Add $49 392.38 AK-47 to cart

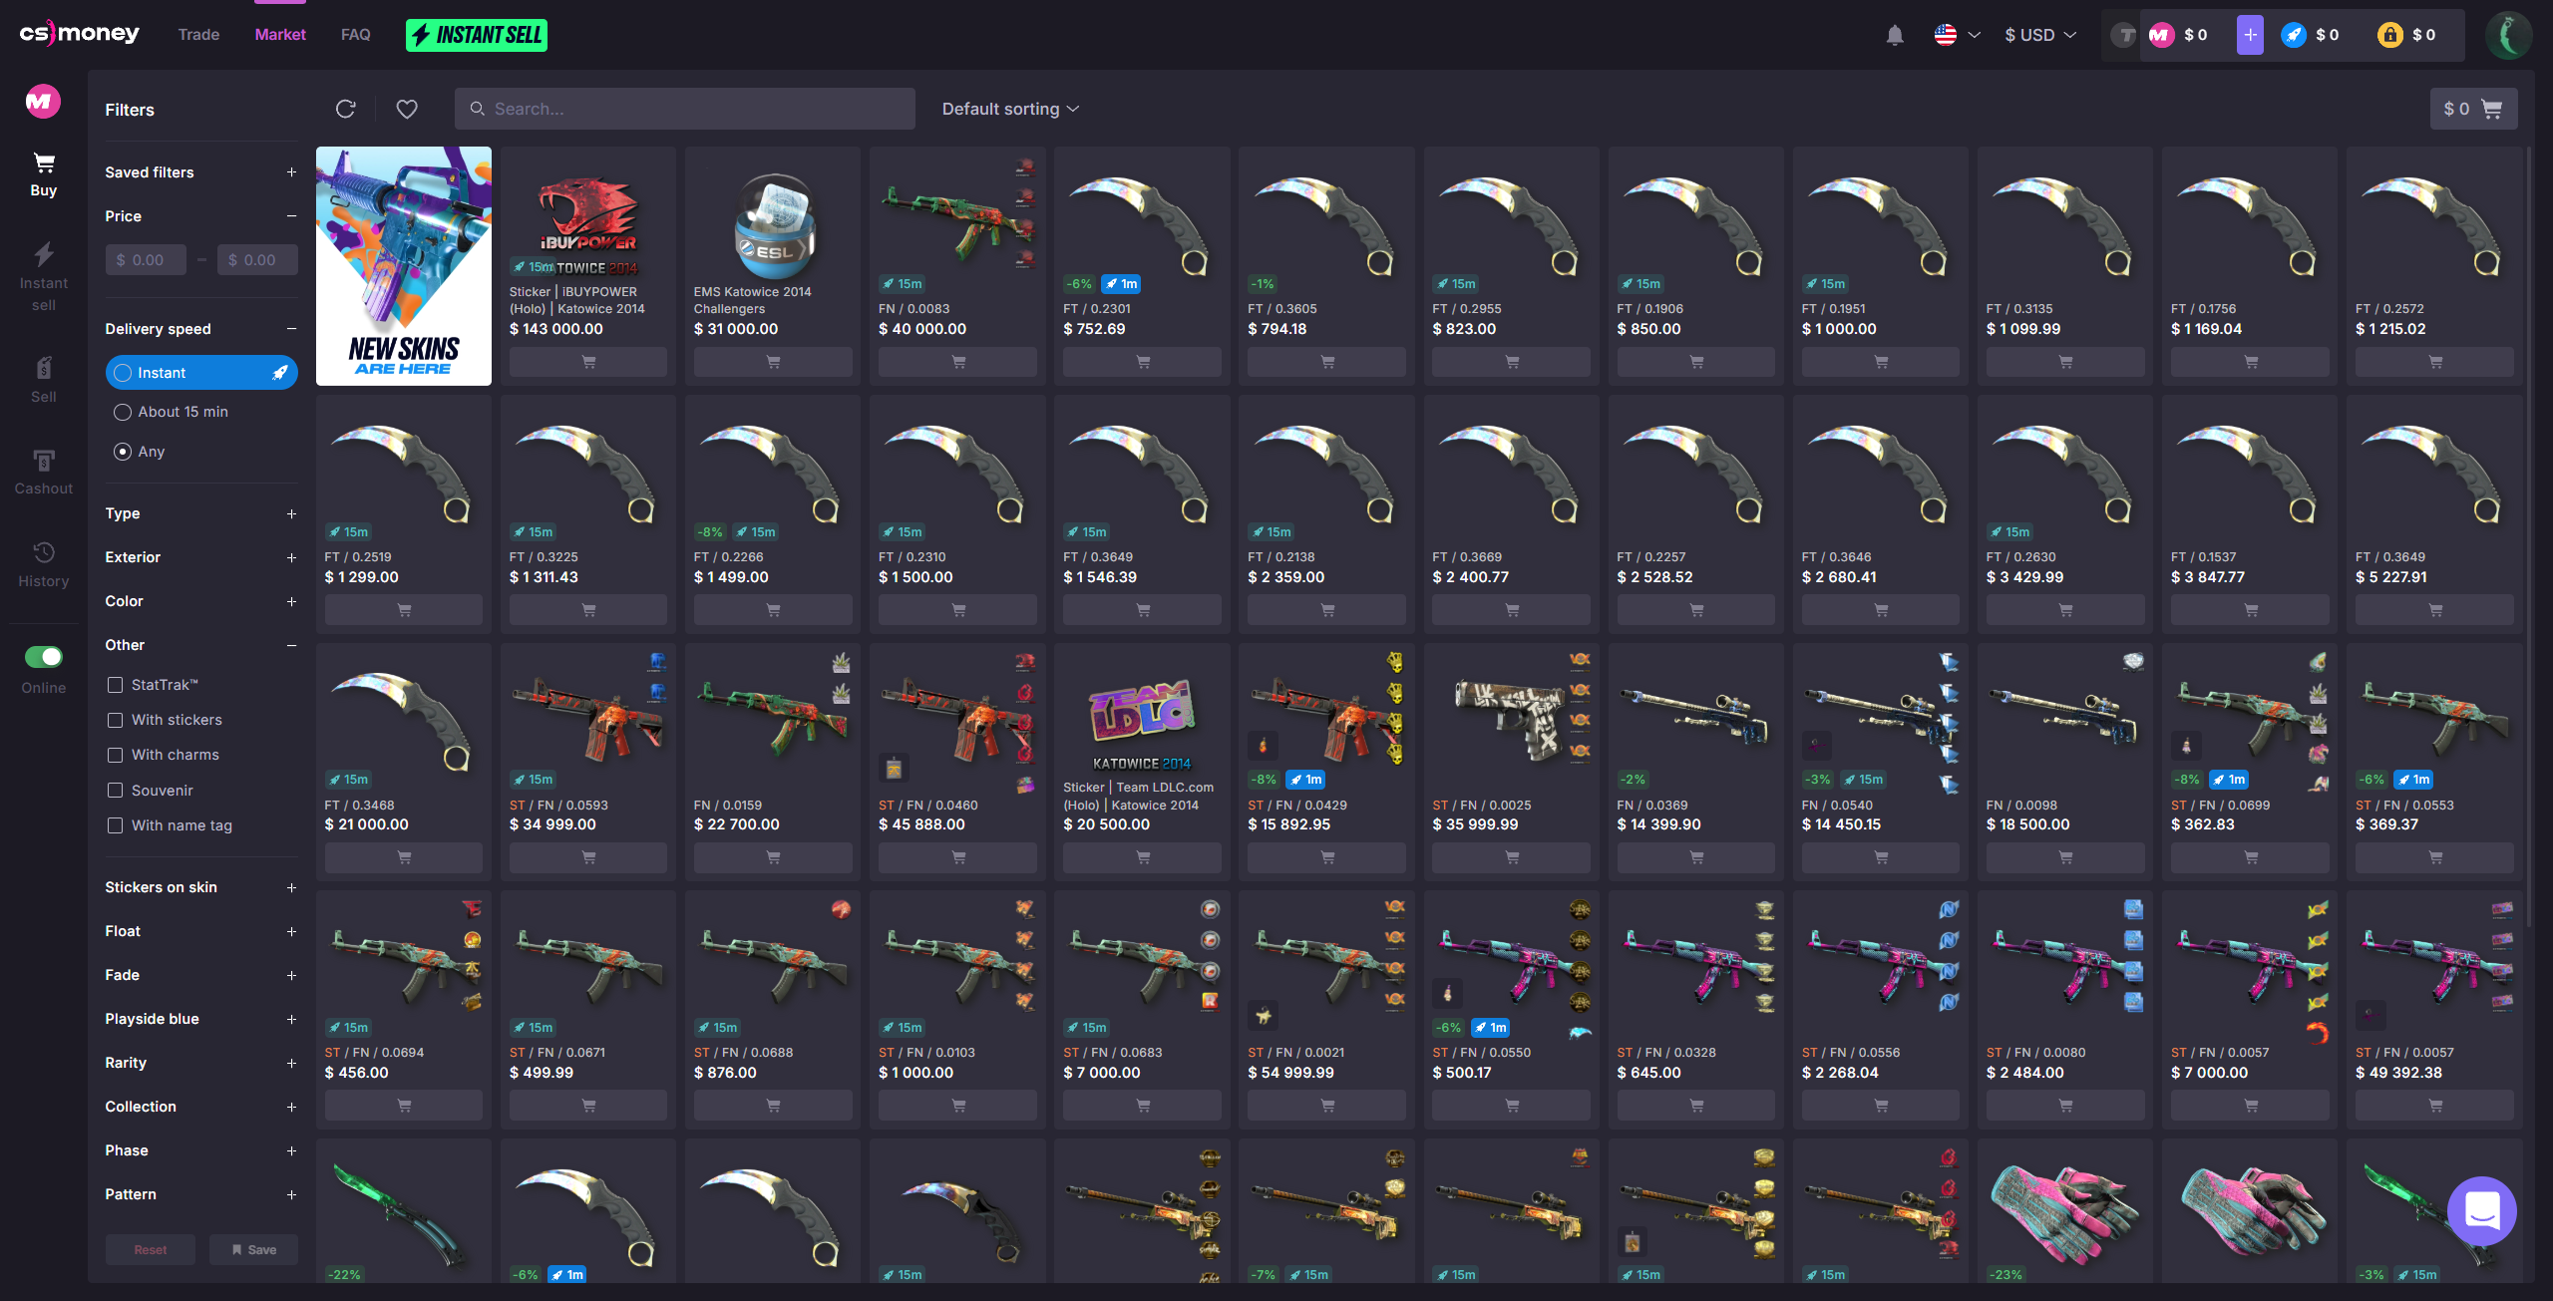pos(2434,1106)
